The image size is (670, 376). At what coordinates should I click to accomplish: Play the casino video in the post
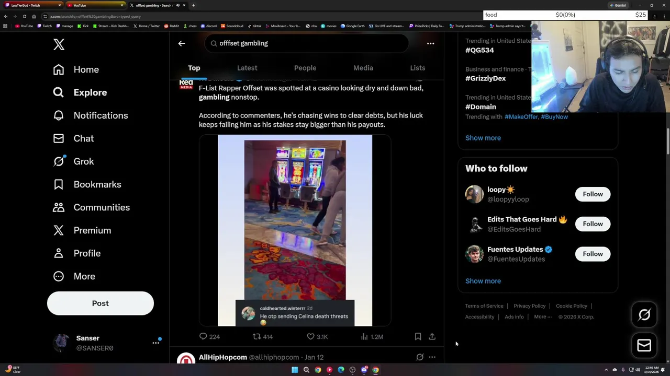295,230
